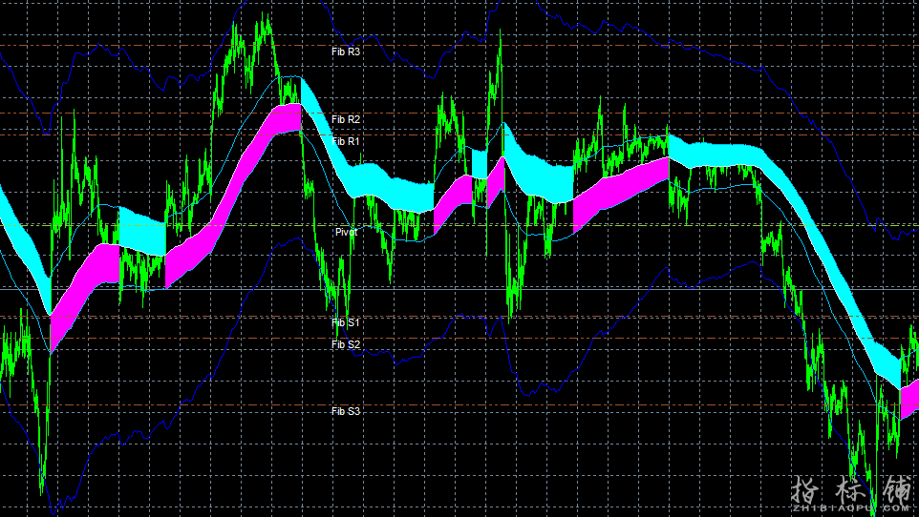The width and height of the screenshot is (919, 517).
Task: Select the Fib S2 support label
Action: pos(346,344)
